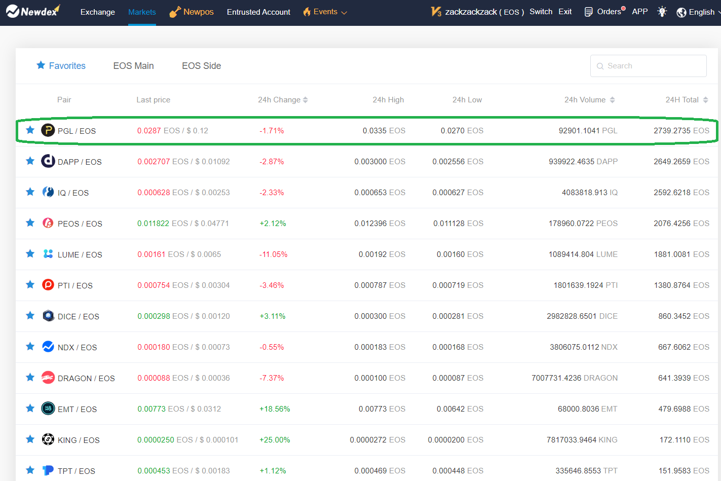Click the KING token icon
Image resolution: width=721 pixels, height=481 pixels.
48,439
